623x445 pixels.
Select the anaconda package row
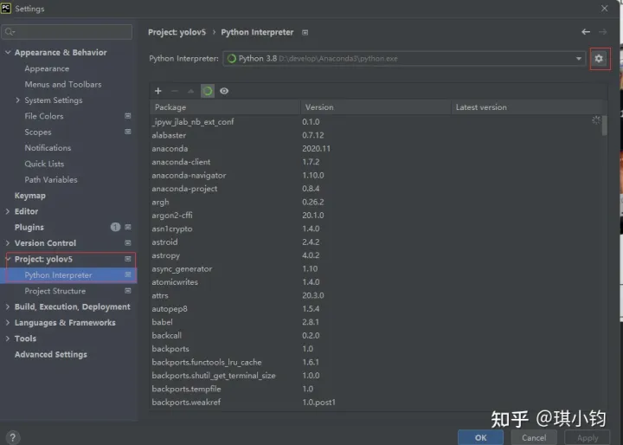tap(376, 148)
